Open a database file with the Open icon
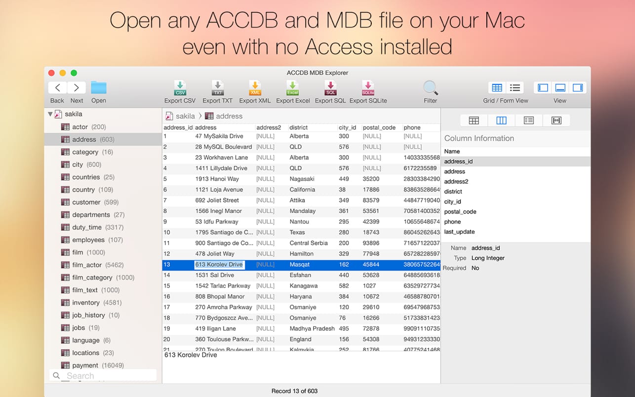This screenshot has width=635, height=397. (98, 88)
